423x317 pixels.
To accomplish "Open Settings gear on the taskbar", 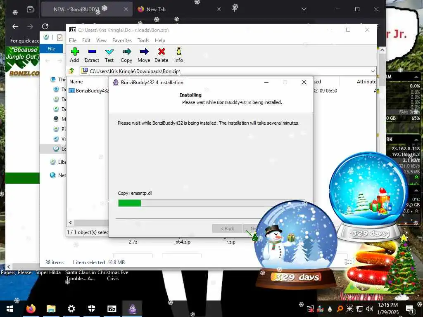I will (x=71, y=309).
